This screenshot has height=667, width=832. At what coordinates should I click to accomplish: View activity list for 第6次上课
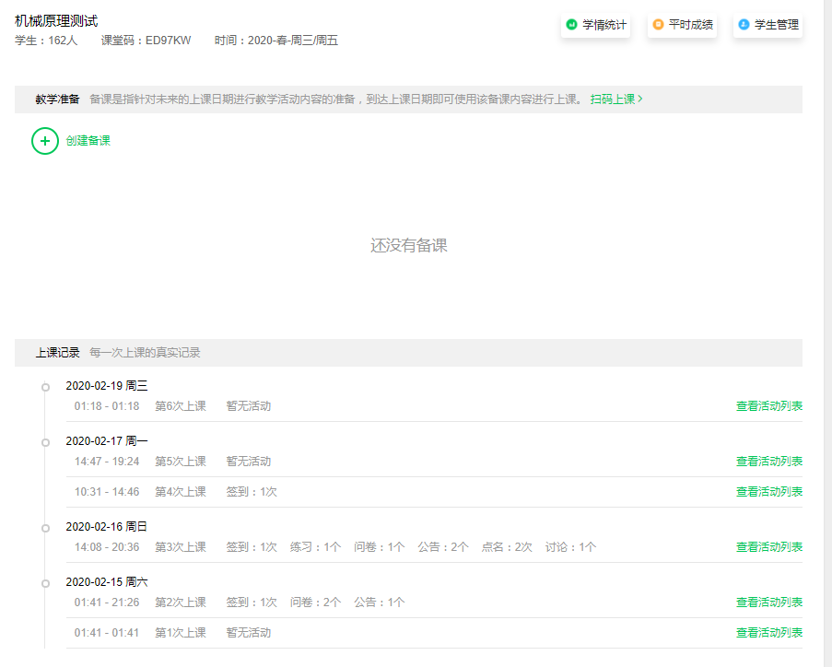768,406
